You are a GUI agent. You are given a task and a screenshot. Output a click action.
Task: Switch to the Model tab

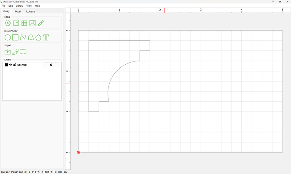tap(18, 11)
